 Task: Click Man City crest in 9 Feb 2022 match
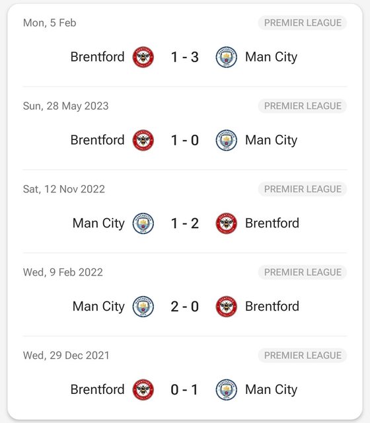(x=143, y=307)
